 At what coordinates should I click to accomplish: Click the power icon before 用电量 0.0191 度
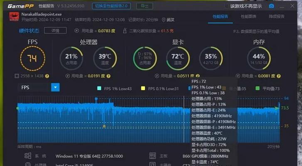click(x=68, y=76)
